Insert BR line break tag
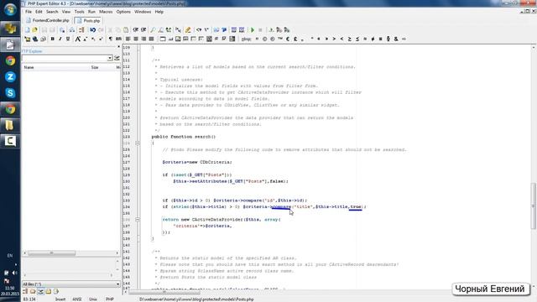 118,39
